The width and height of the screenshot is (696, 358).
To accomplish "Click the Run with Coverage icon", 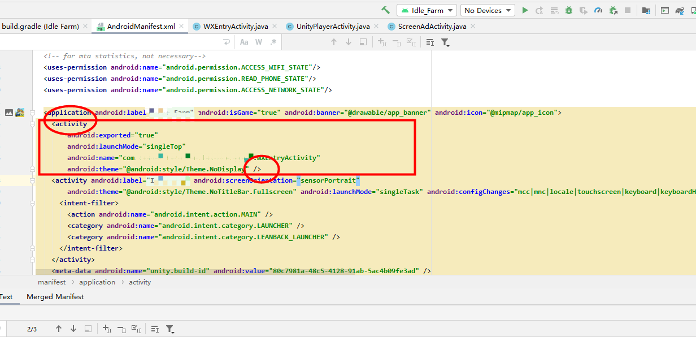I will pyautogui.click(x=584, y=10).
